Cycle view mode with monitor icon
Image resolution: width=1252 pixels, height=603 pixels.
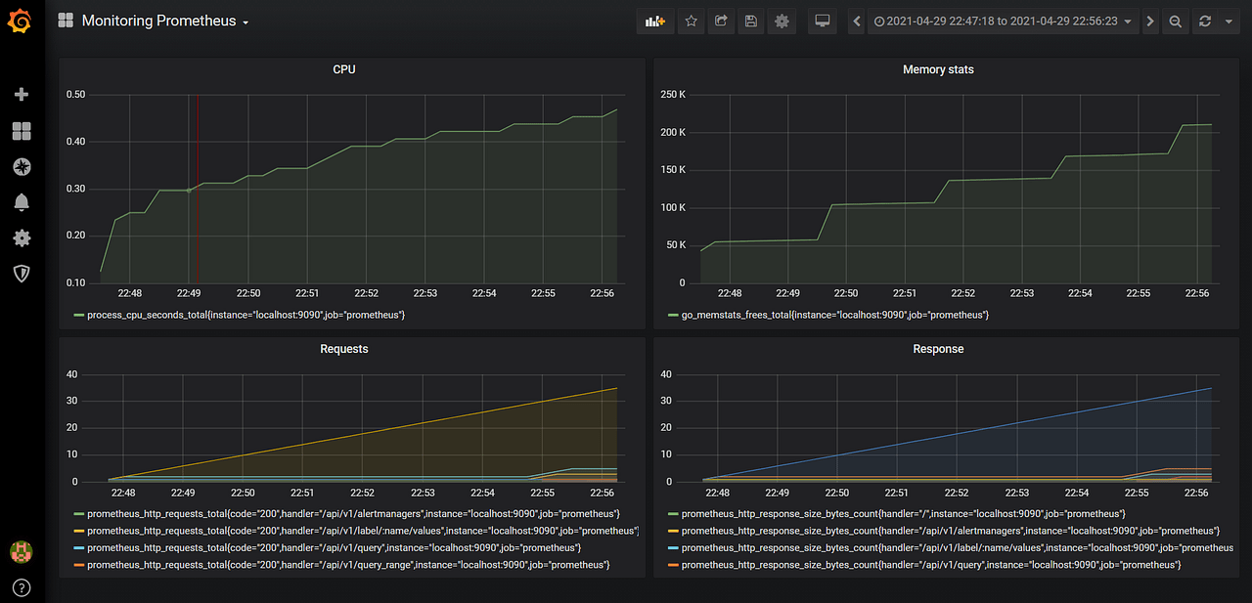click(823, 21)
